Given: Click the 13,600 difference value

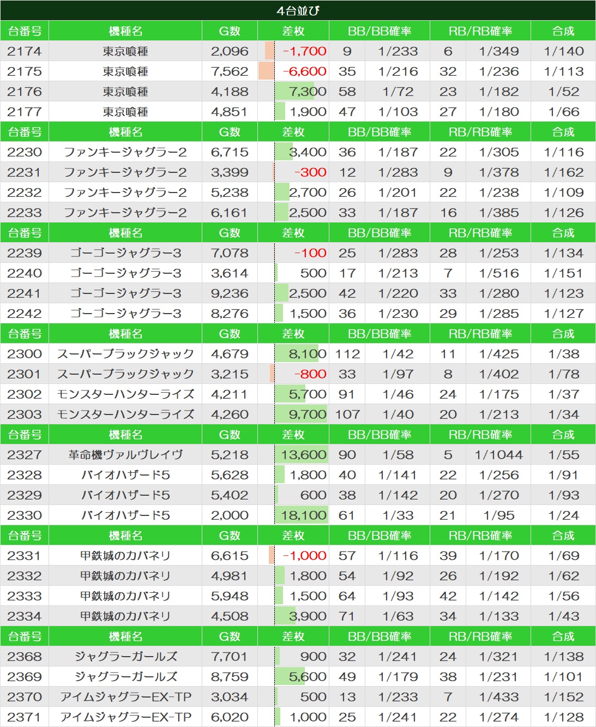Looking at the screenshot, I should (304, 455).
